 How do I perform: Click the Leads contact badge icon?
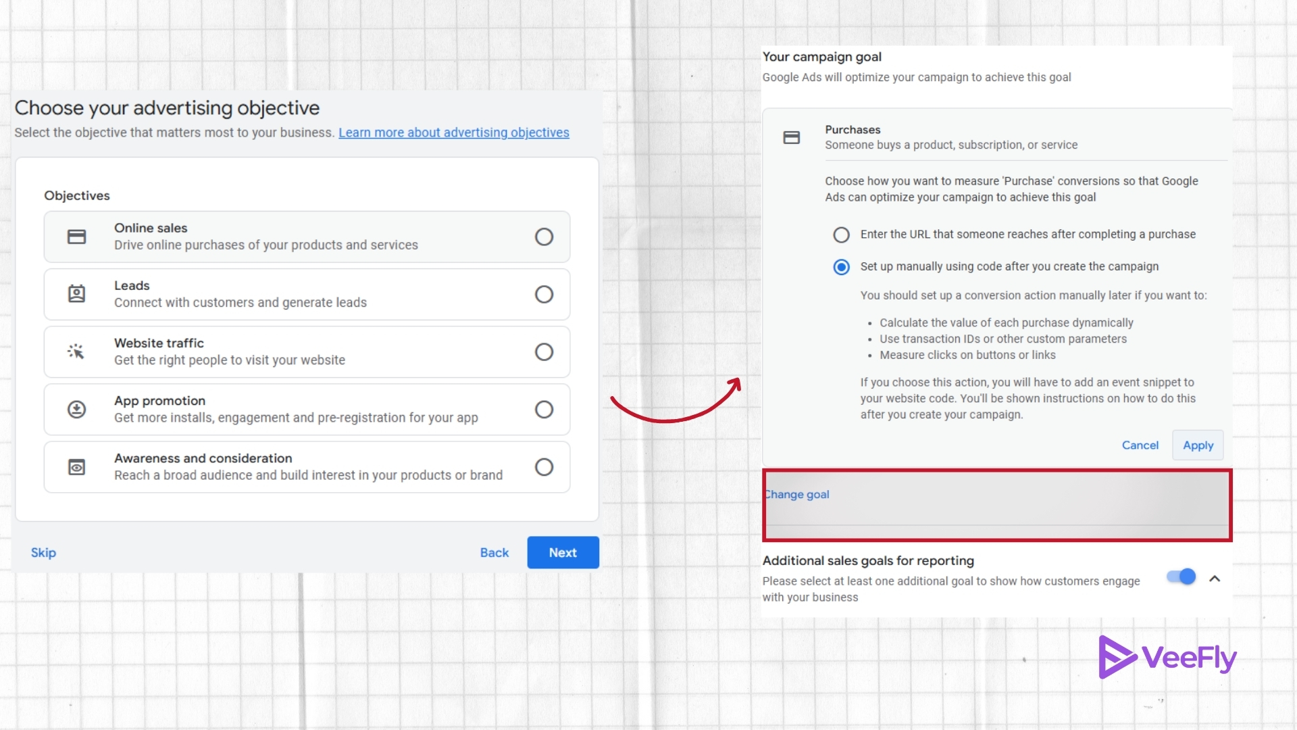[x=77, y=293]
